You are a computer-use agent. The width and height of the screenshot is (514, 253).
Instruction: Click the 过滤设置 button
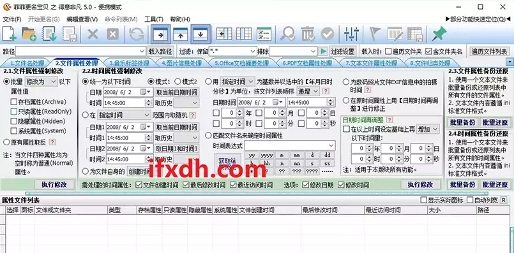(x=342, y=52)
